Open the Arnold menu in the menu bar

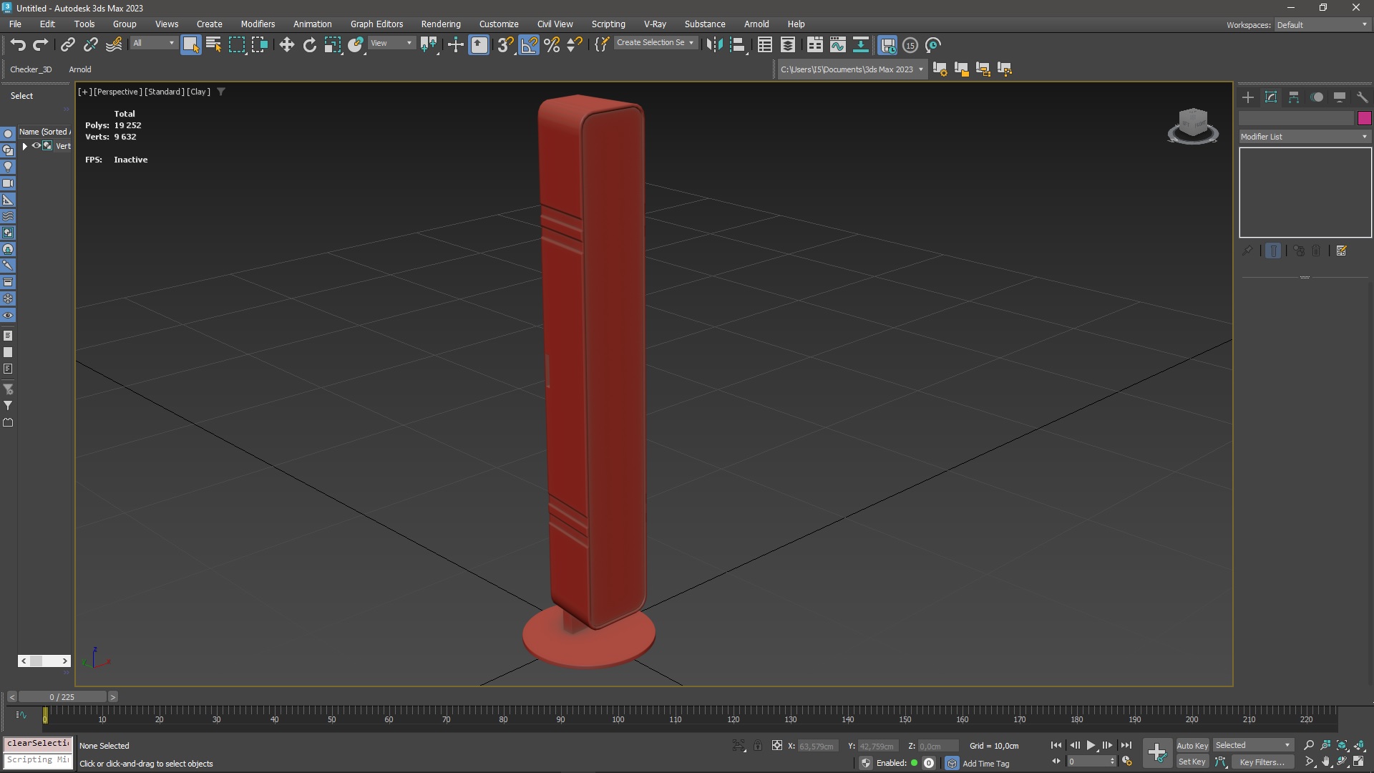pyautogui.click(x=756, y=24)
